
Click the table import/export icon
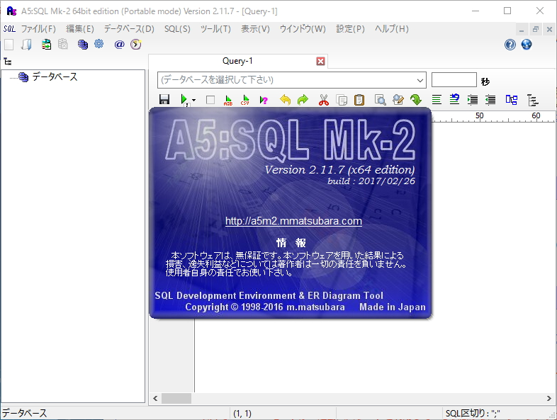pyautogui.click(x=46, y=45)
